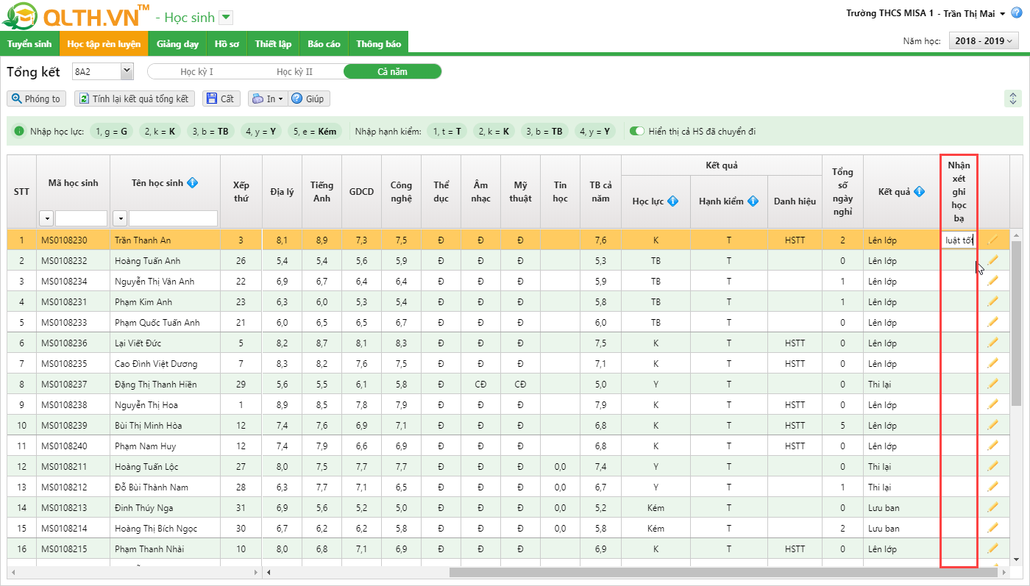Image resolution: width=1030 pixels, height=586 pixels.
Task: Open the class selector showing 8A2
Action: tap(102, 71)
